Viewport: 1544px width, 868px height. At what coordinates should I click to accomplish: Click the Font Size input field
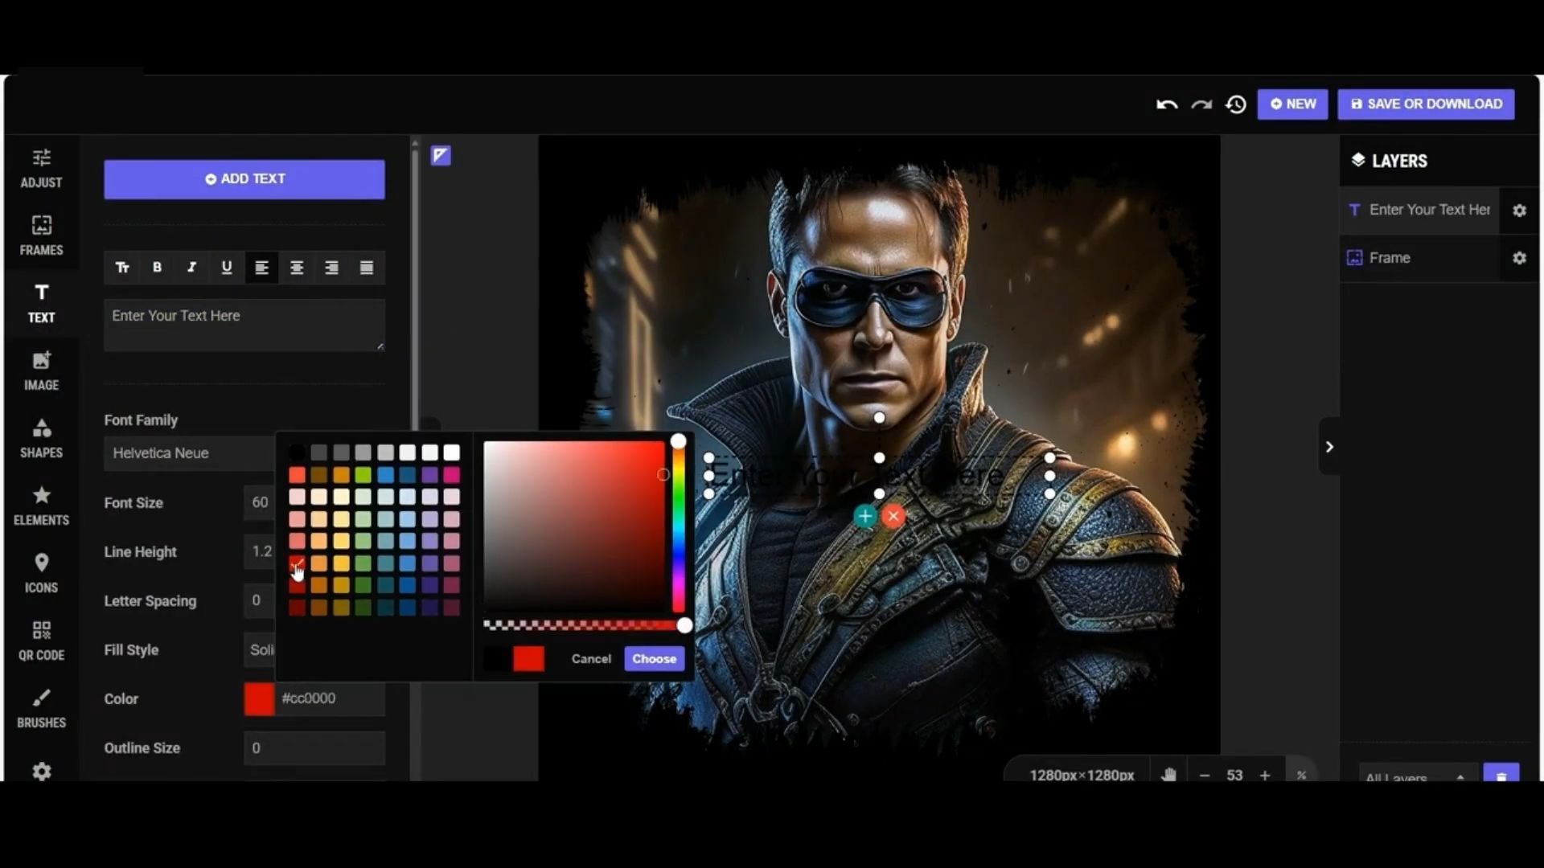tap(259, 502)
